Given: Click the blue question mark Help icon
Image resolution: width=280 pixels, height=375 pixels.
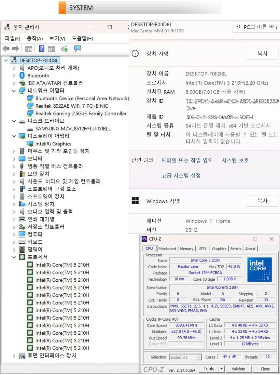Looking at the screenshot, I should tap(41, 49).
